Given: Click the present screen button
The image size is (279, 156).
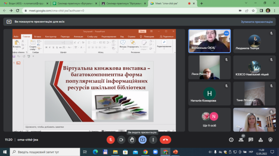Looking at the screenshot, I should point(142,140).
